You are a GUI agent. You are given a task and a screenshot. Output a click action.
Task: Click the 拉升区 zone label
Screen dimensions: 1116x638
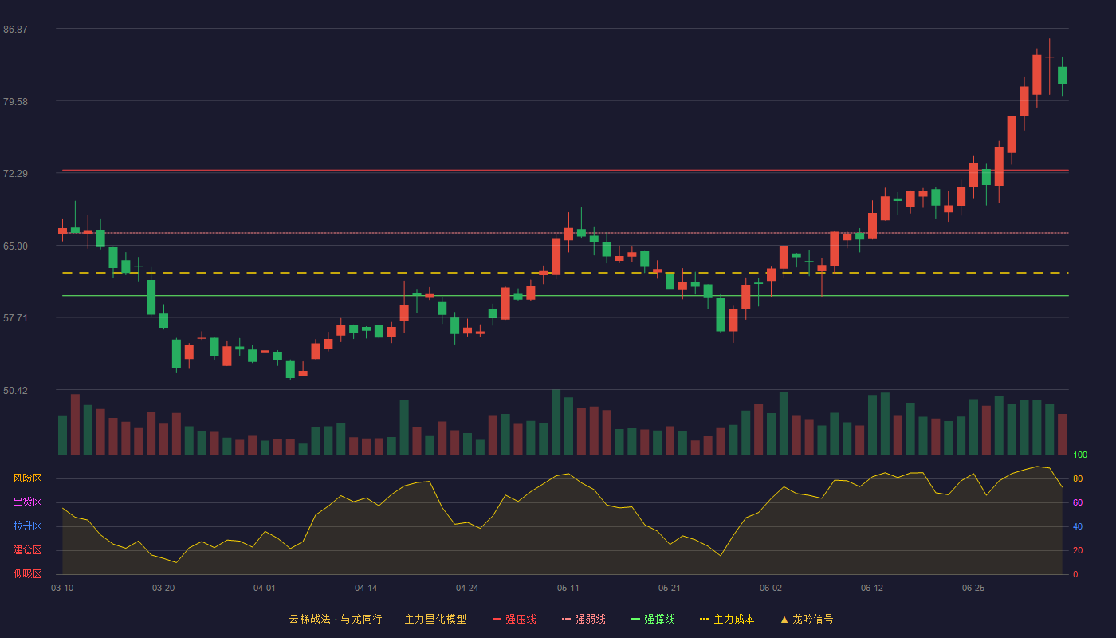(27, 526)
